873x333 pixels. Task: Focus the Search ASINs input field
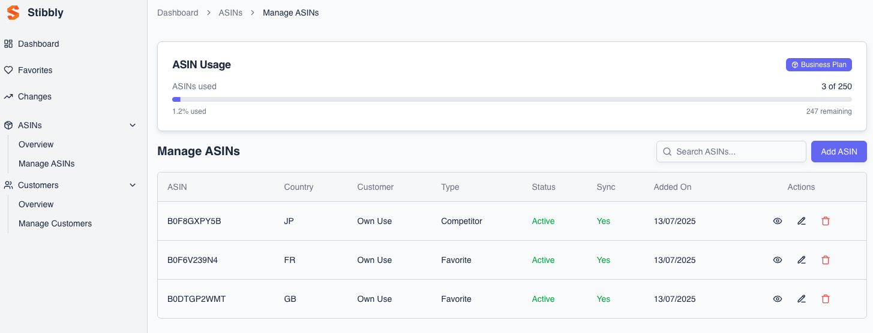click(x=731, y=152)
